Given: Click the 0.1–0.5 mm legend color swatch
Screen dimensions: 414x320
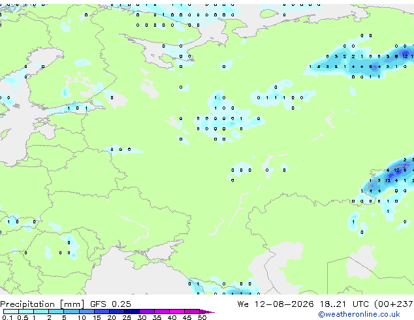Looking at the screenshot, I should click(x=11, y=312).
